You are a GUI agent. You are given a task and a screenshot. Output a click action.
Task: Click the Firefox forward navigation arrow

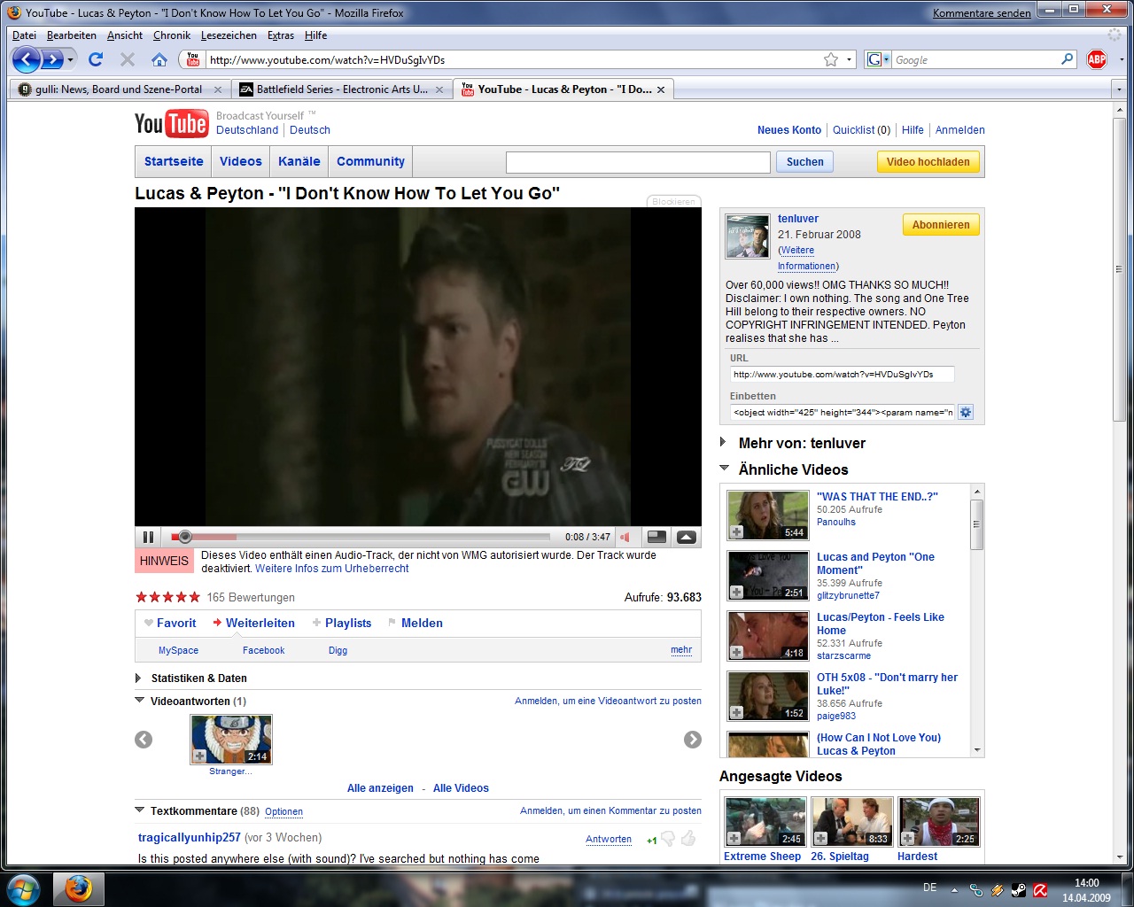pyautogui.click(x=52, y=59)
